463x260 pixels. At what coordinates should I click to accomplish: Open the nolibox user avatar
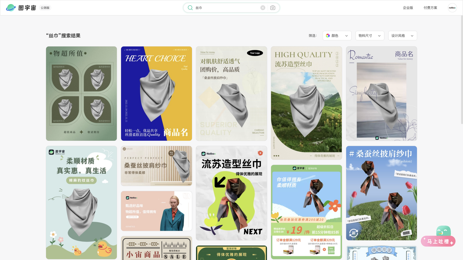click(x=452, y=8)
